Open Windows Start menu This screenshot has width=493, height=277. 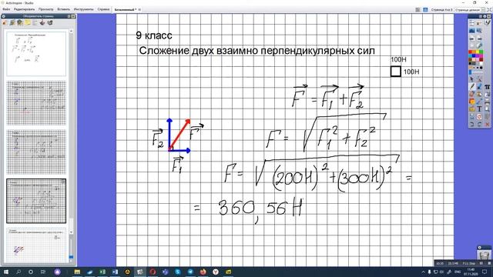[5, 272]
